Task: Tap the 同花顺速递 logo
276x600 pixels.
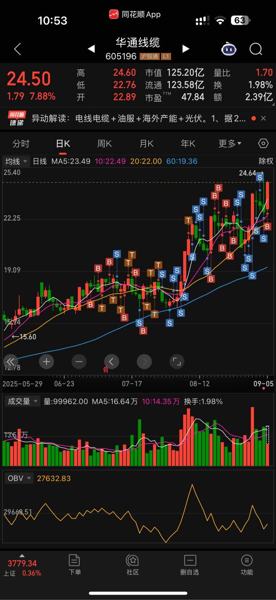Action: pos(17,118)
